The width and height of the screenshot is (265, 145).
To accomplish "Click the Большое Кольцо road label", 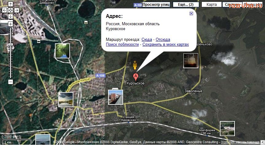I will (78, 84).
